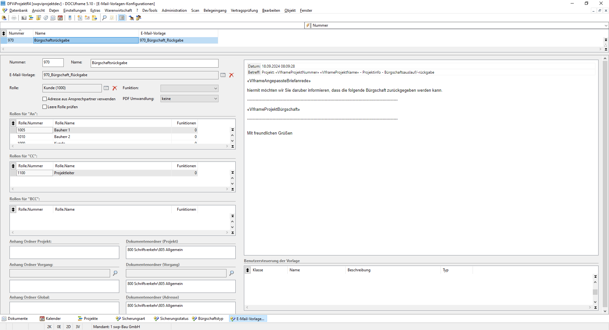This screenshot has width=609, height=330.
Task: Click the E-Mail-Vorlage column header
Action: [x=178, y=33]
